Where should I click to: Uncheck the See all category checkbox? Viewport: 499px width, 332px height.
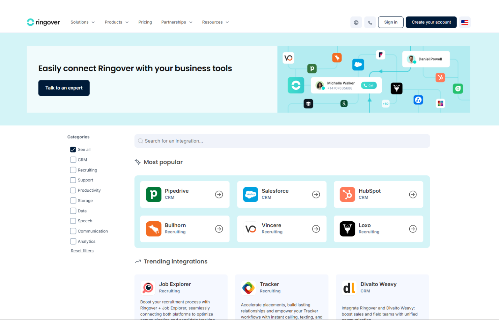click(73, 149)
